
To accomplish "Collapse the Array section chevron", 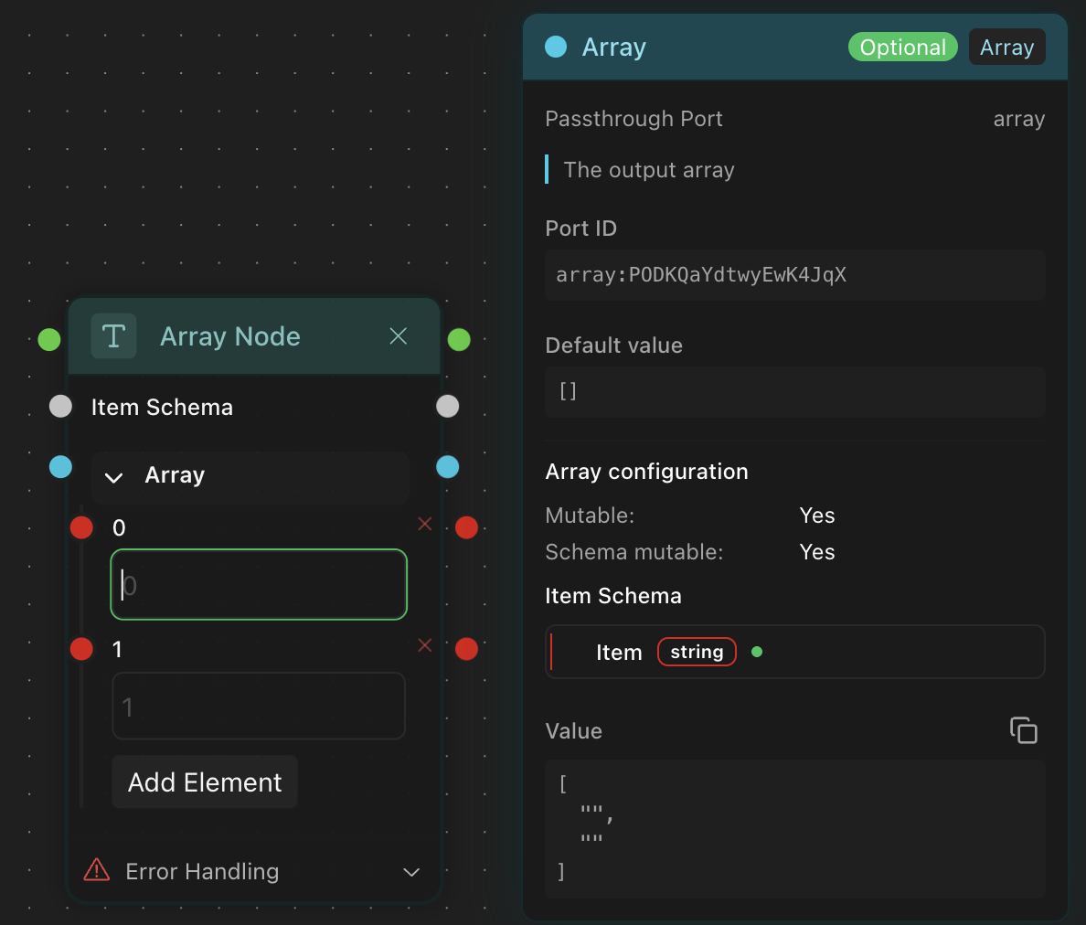I will tap(114, 477).
